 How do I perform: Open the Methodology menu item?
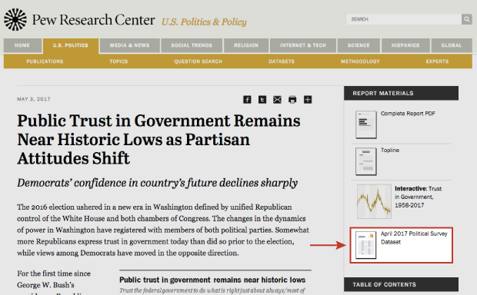click(x=360, y=61)
